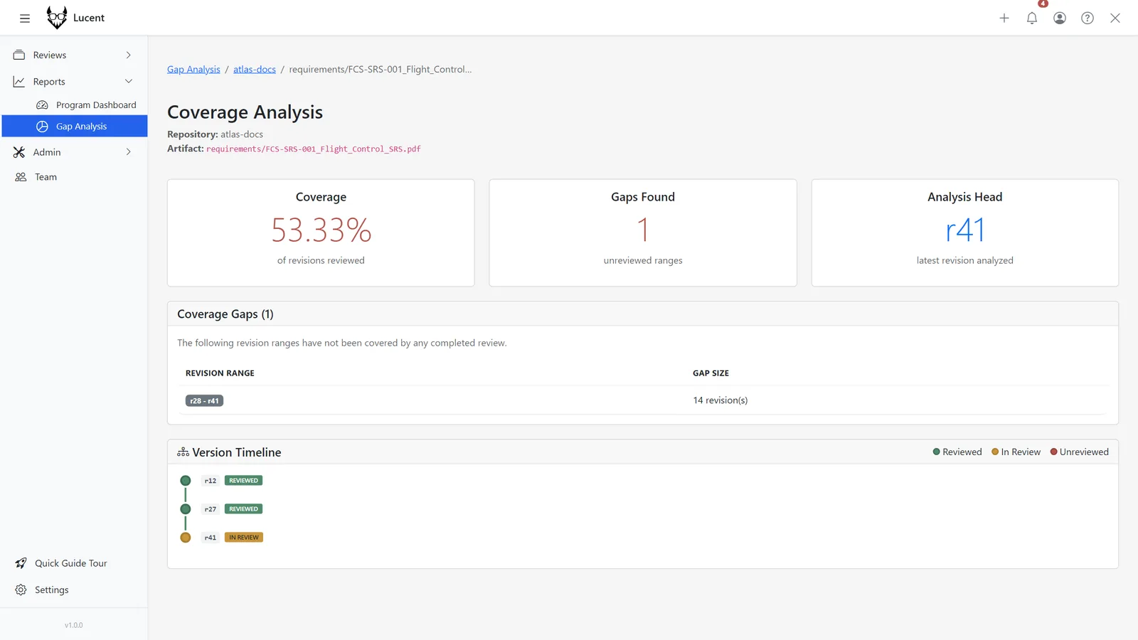Click the version timeline hierarchy icon
The height and width of the screenshot is (640, 1138).
click(183, 452)
